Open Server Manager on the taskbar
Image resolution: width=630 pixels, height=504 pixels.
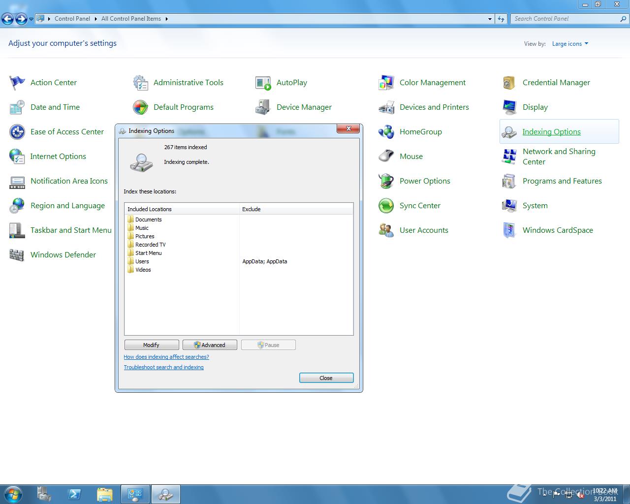(44, 494)
